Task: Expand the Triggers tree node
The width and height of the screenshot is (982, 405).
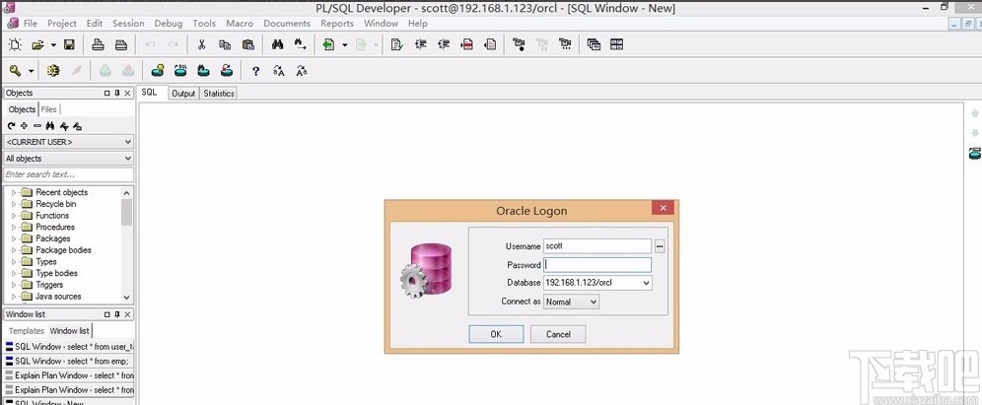Action: click(14, 285)
